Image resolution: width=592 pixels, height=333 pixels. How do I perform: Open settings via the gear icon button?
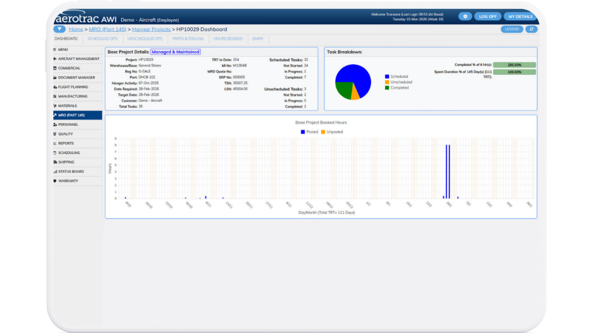pyautogui.click(x=465, y=16)
